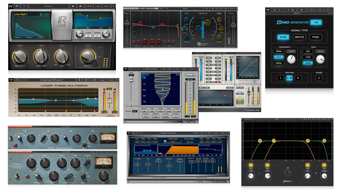Select band node 2 in Audio Track EQ
This screenshot has width=338, height=190.
153,27
